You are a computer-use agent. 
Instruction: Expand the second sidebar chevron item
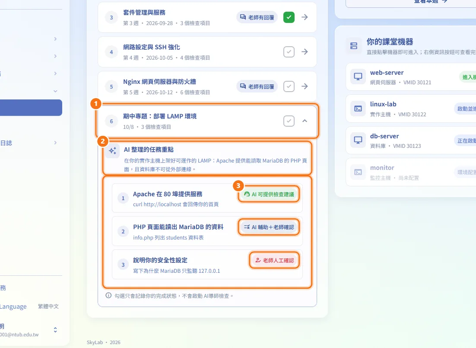click(x=55, y=56)
